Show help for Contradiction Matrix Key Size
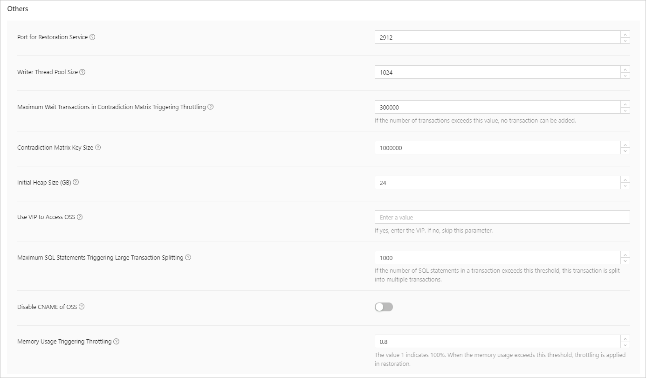 (x=98, y=147)
